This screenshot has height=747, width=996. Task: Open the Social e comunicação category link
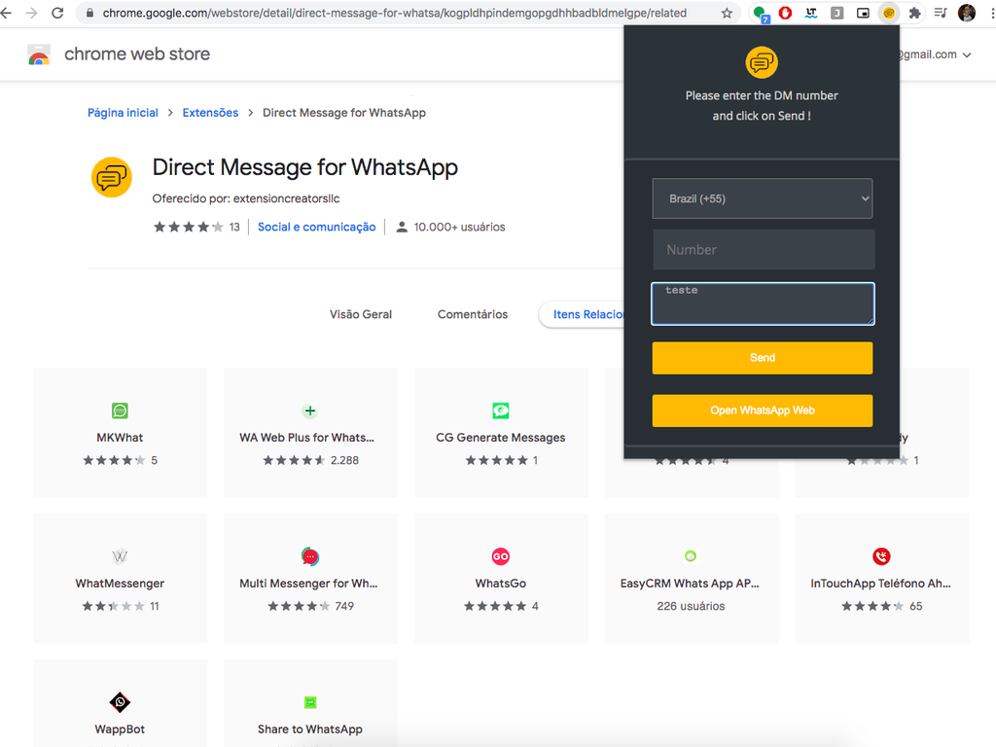pyautogui.click(x=316, y=227)
